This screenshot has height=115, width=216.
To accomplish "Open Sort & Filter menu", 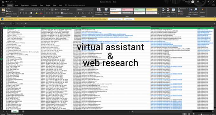I will click(191, 11).
